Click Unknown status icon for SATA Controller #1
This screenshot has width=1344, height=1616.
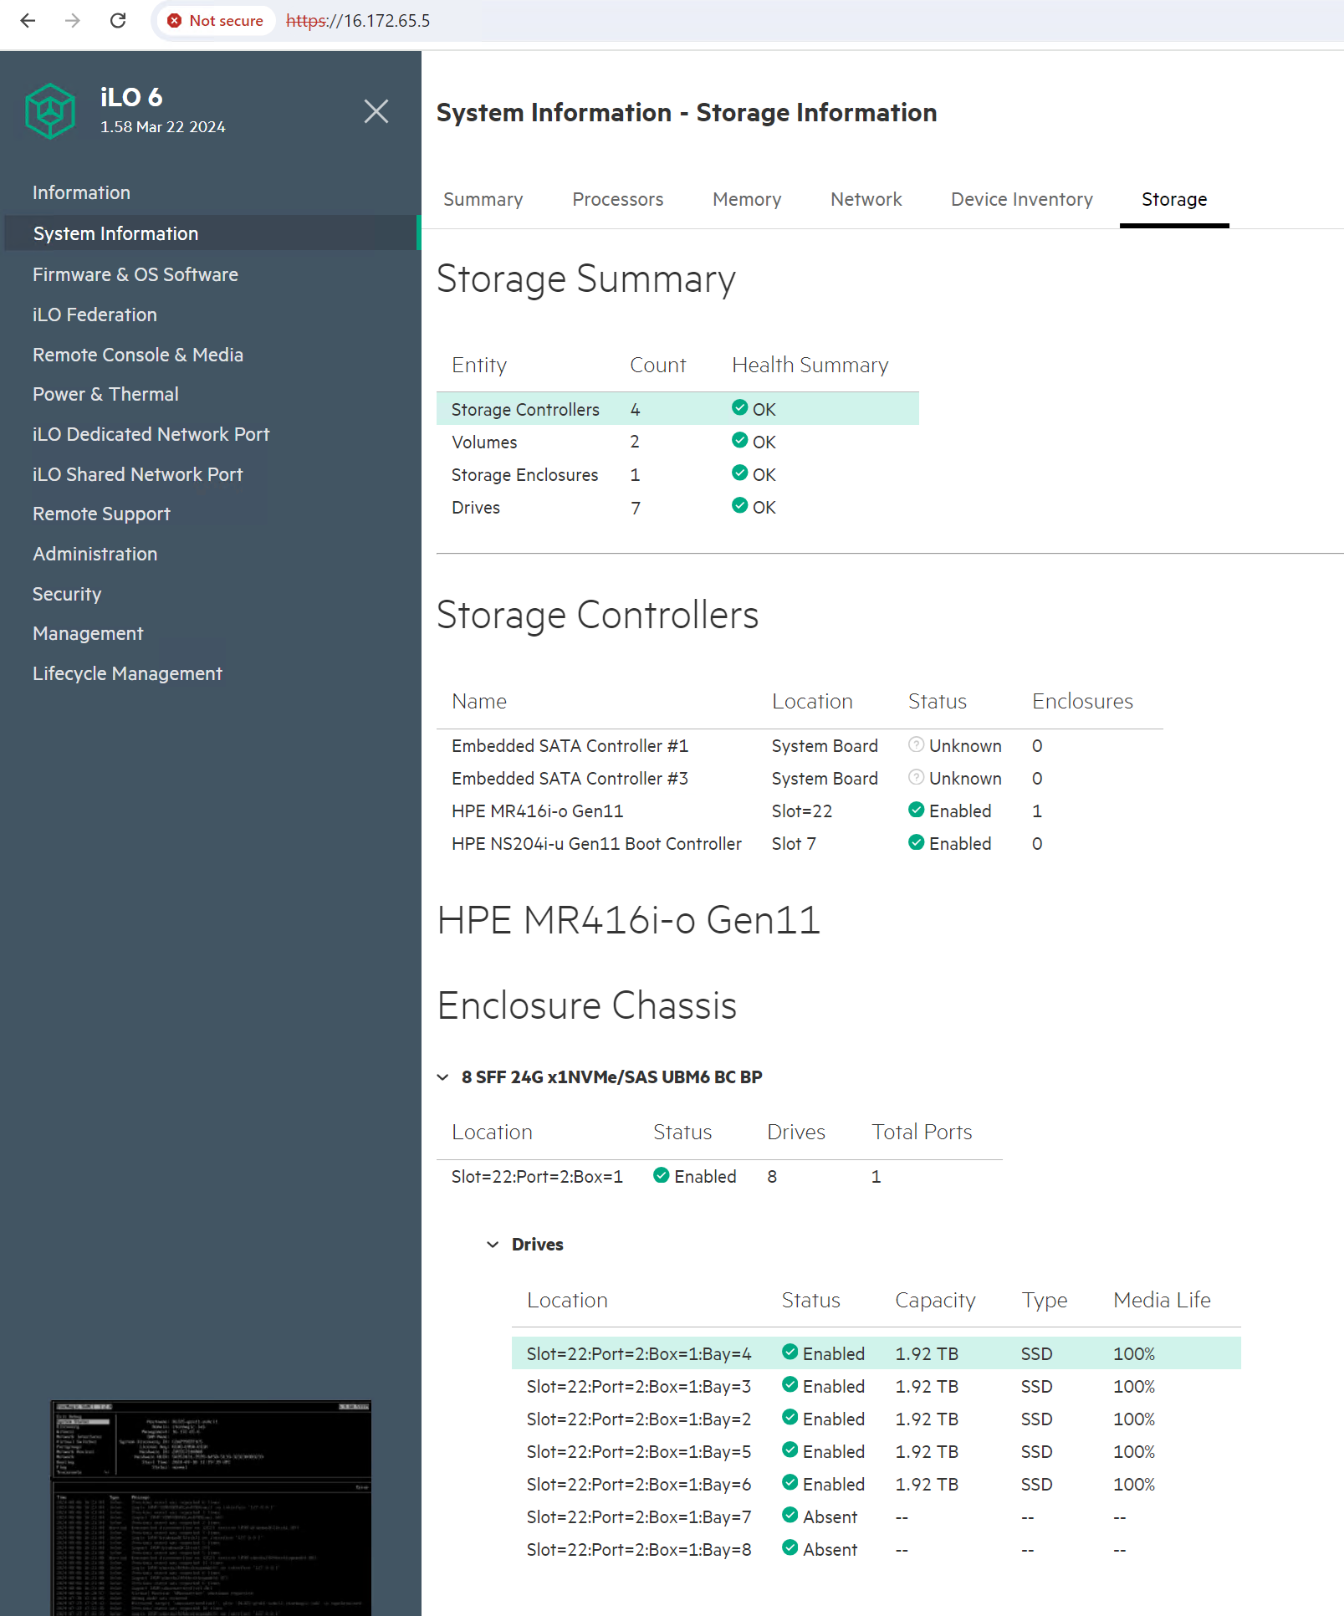click(x=917, y=744)
